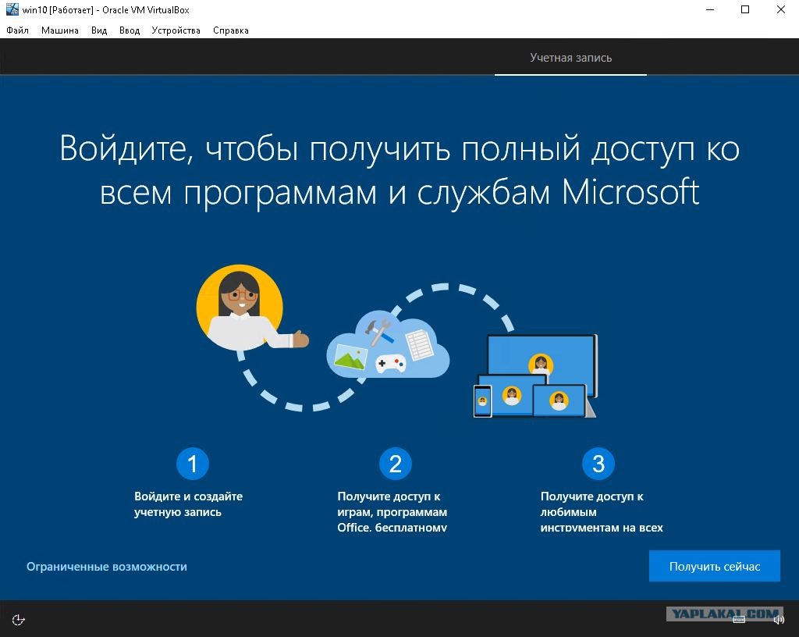Maximize the VirtualBox window

[745, 9]
